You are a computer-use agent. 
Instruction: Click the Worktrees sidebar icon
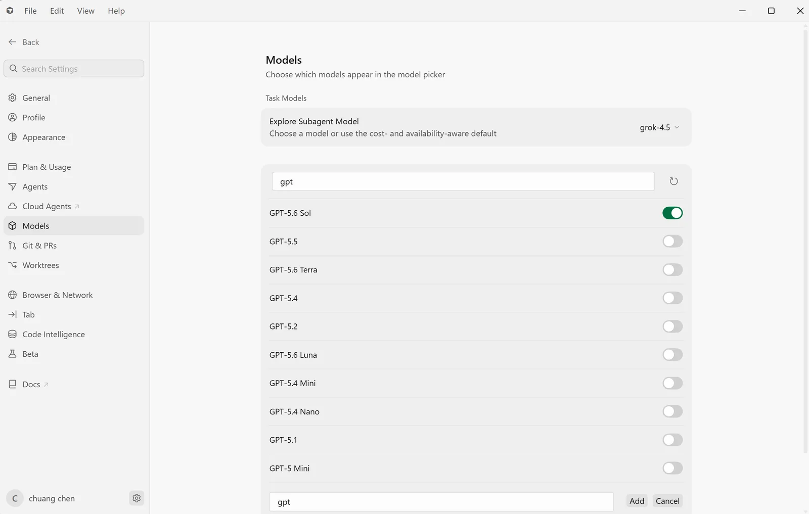(13, 265)
